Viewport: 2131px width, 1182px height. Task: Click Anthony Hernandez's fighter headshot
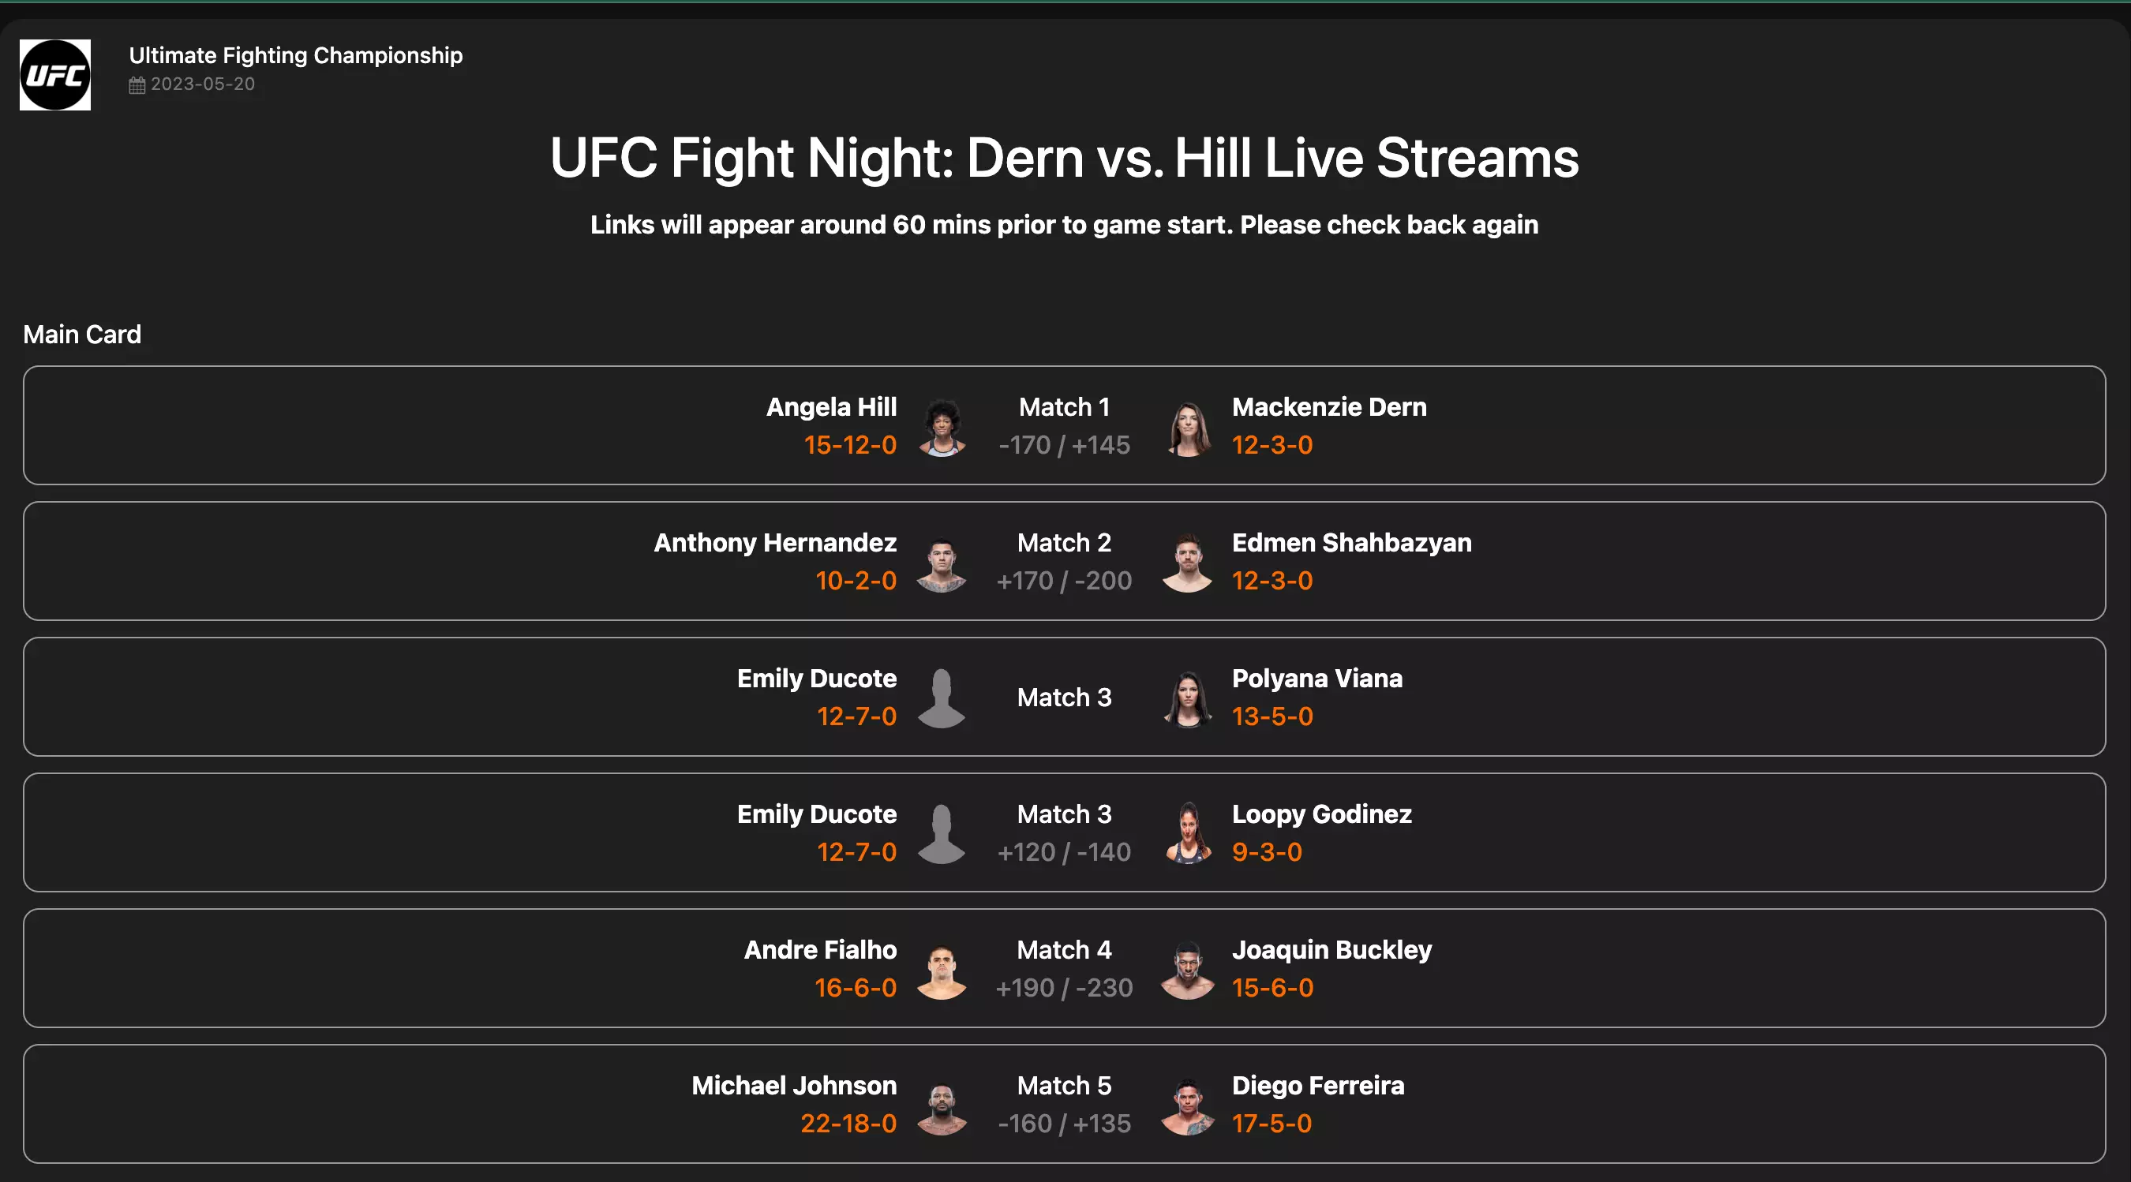click(x=942, y=563)
